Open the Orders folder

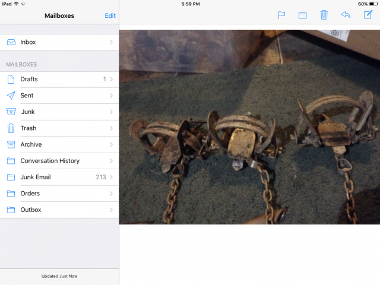coord(59,194)
